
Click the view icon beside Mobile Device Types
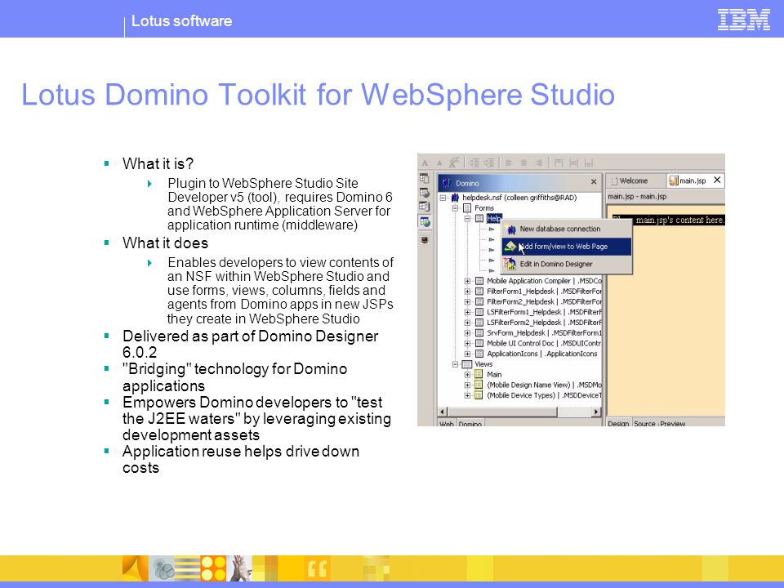[x=479, y=395]
